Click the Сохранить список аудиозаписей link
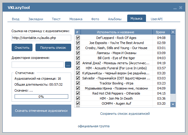Image resolution: width=188 pixels, height=135 pixels. (x=125, y=114)
